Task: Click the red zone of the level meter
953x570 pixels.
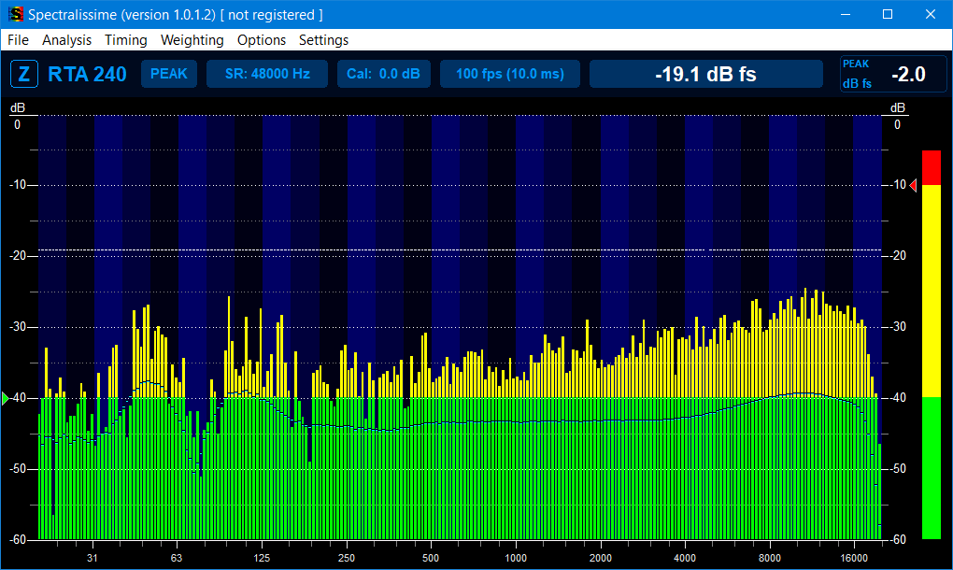Action: tap(932, 167)
